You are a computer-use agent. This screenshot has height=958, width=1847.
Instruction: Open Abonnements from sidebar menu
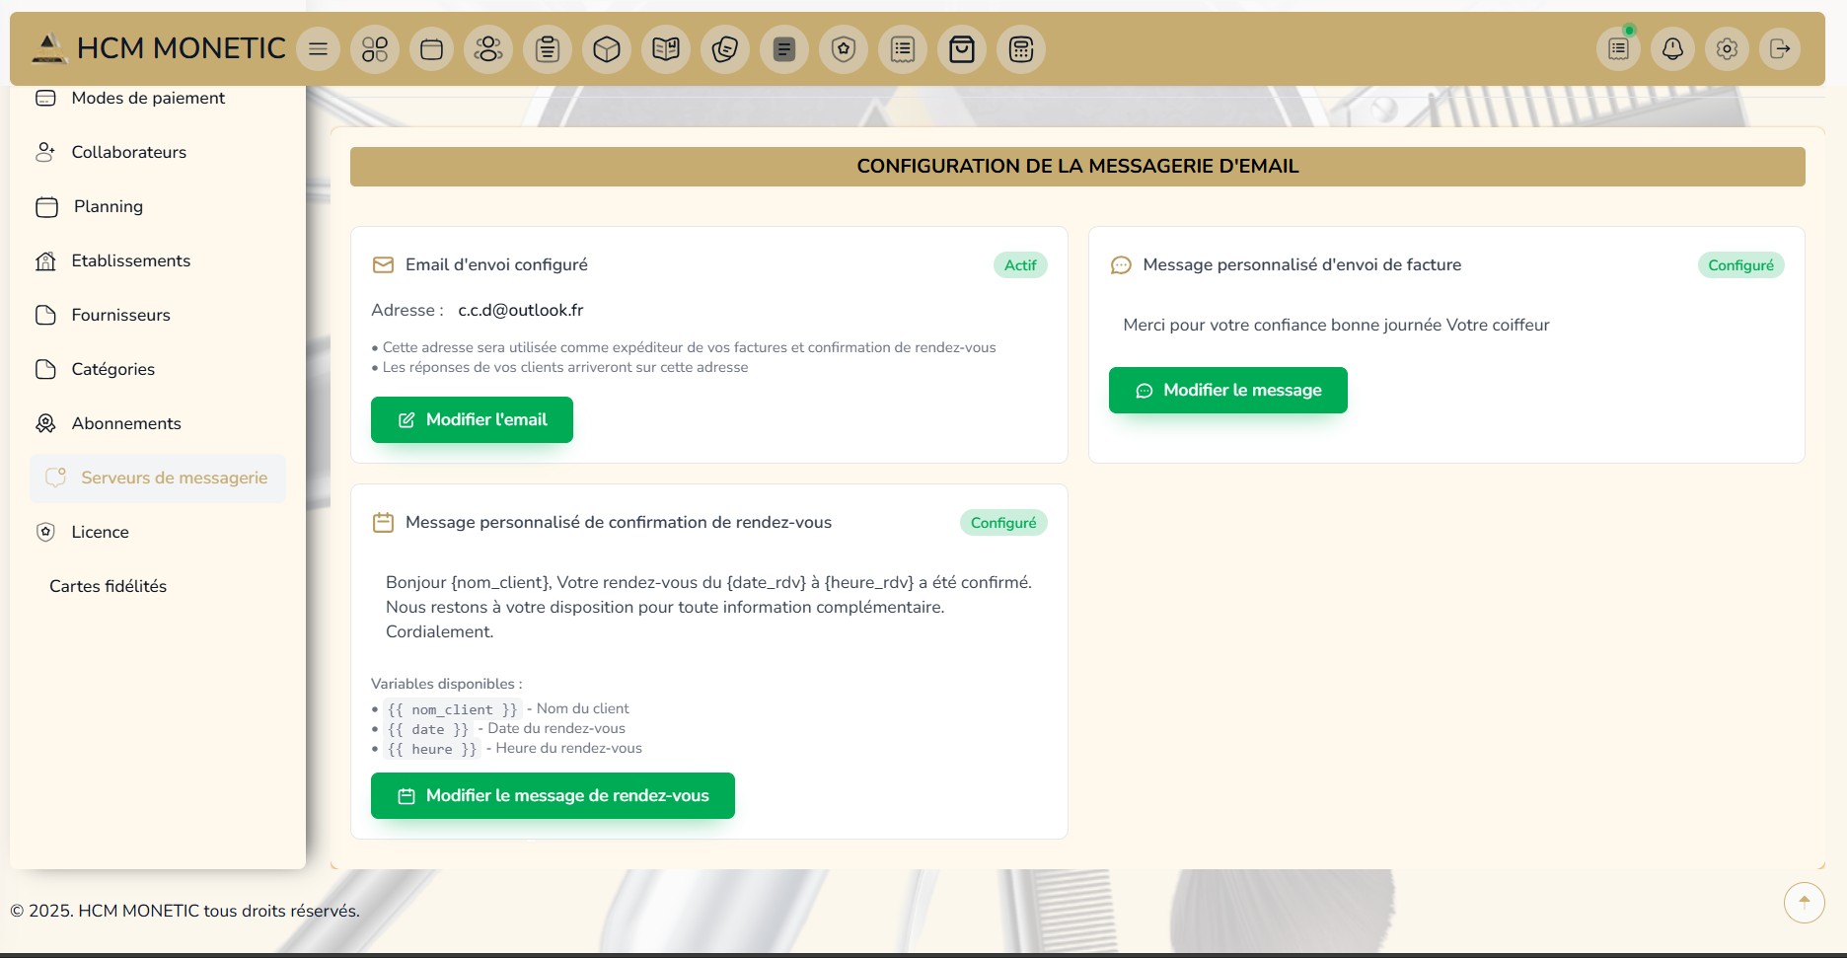tap(126, 423)
